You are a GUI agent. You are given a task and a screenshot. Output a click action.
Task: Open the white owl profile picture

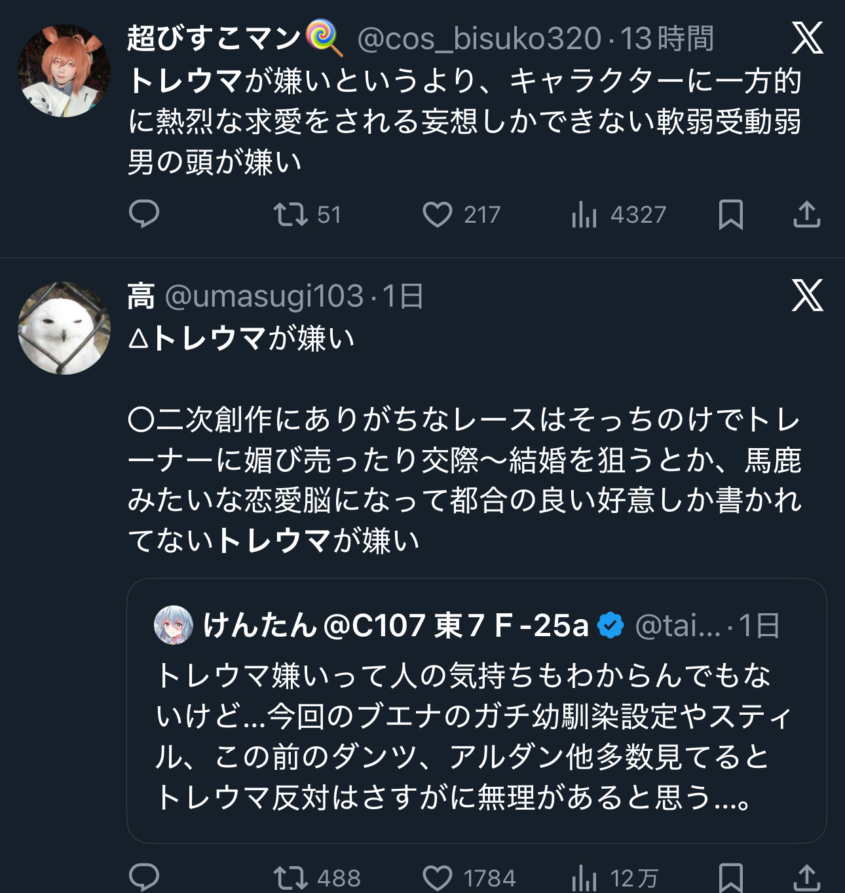[x=64, y=328]
